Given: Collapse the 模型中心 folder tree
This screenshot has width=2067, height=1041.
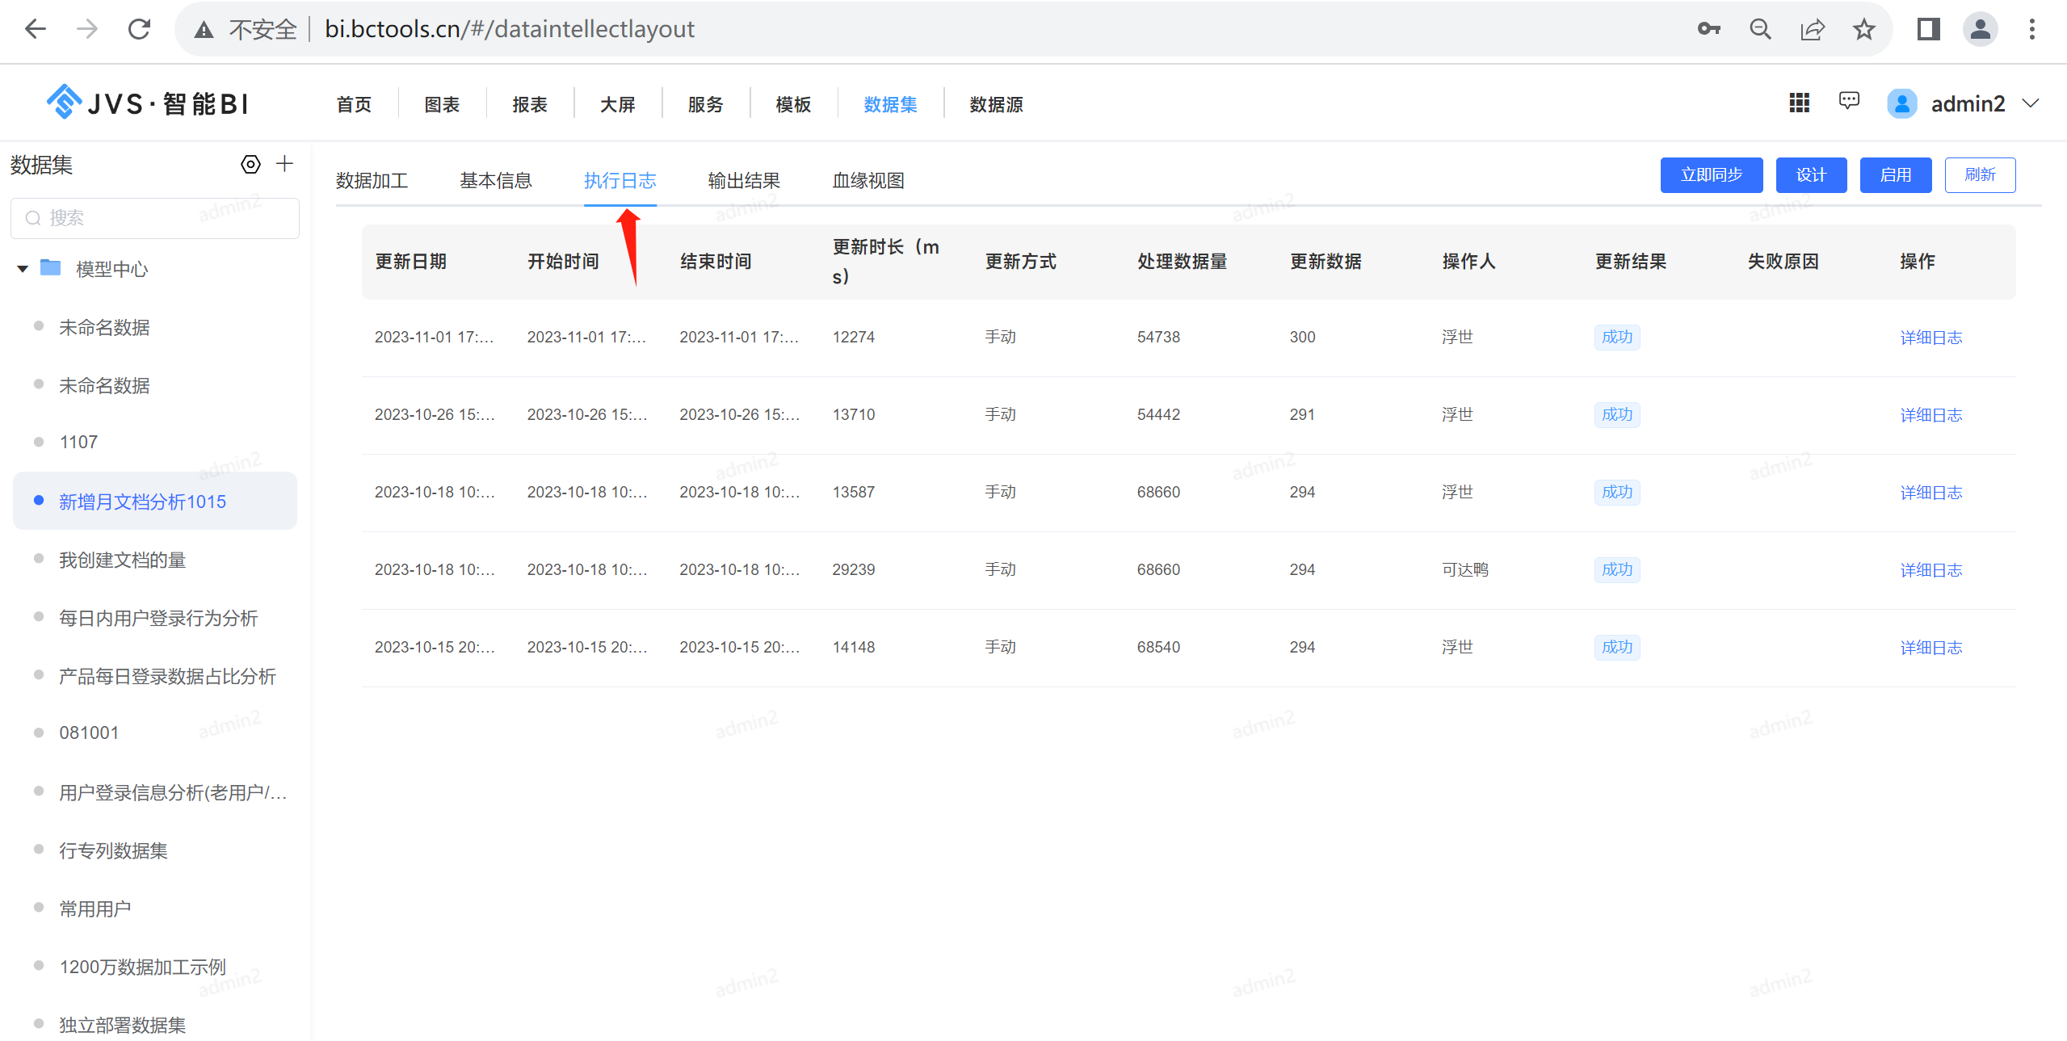Looking at the screenshot, I should 23,268.
